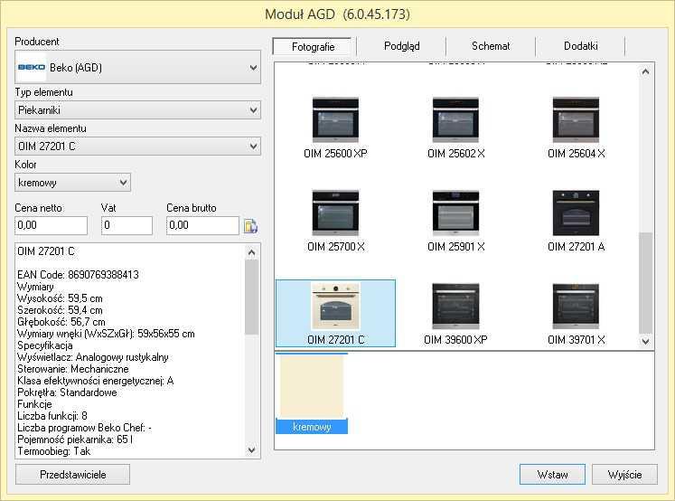Viewport: 675px width, 501px height.
Task: Select oven thumbnail OIM 39600 XP
Action: point(456,314)
